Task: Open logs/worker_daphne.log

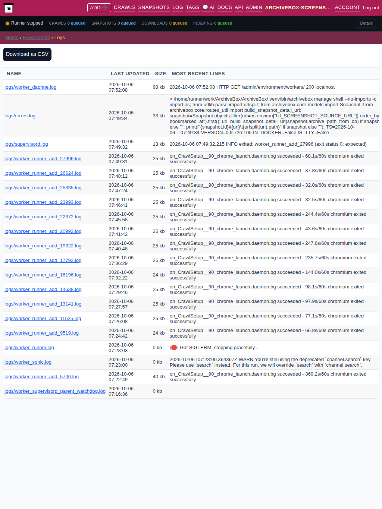Action: tap(31, 87)
